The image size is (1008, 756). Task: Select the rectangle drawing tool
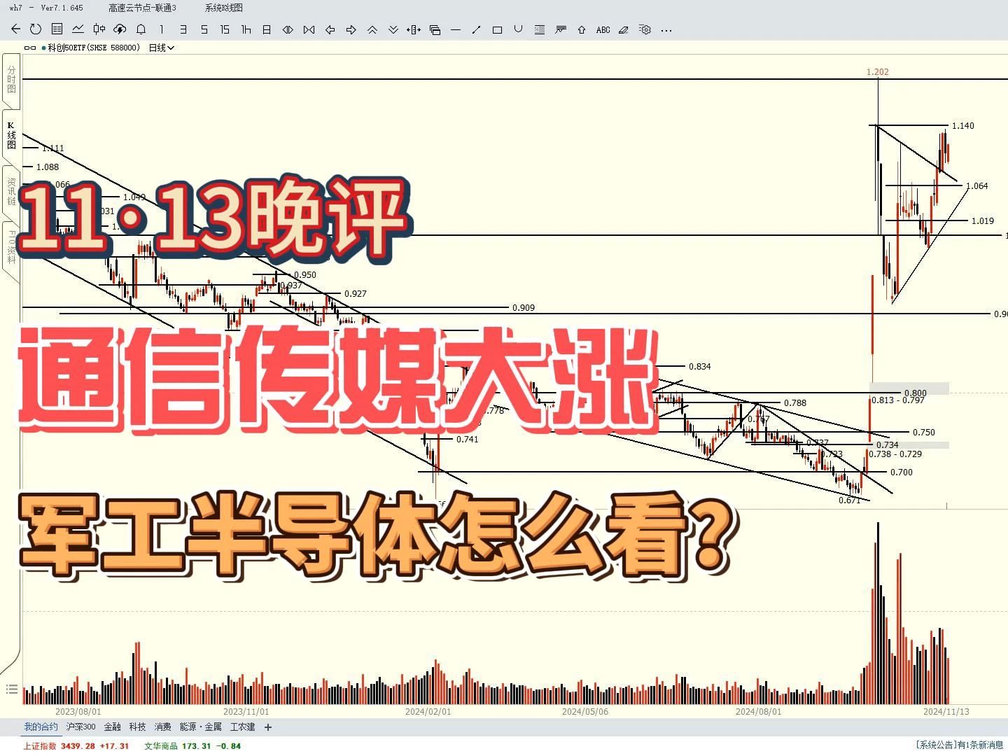pos(498,29)
